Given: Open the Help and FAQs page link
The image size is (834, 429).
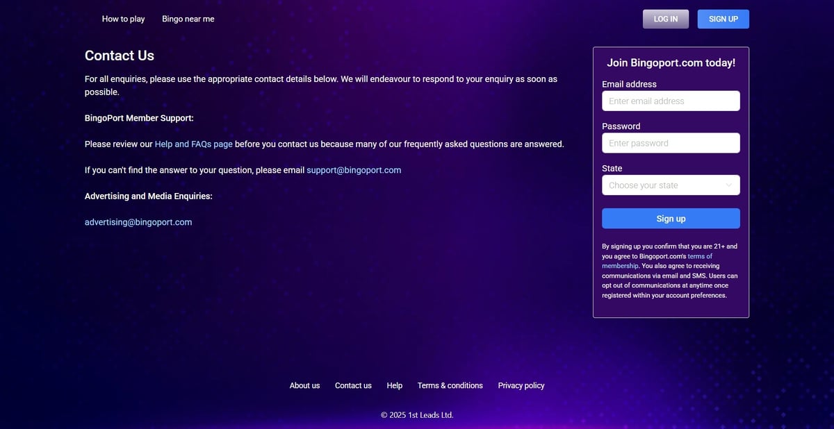Looking at the screenshot, I should tap(194, 144).
